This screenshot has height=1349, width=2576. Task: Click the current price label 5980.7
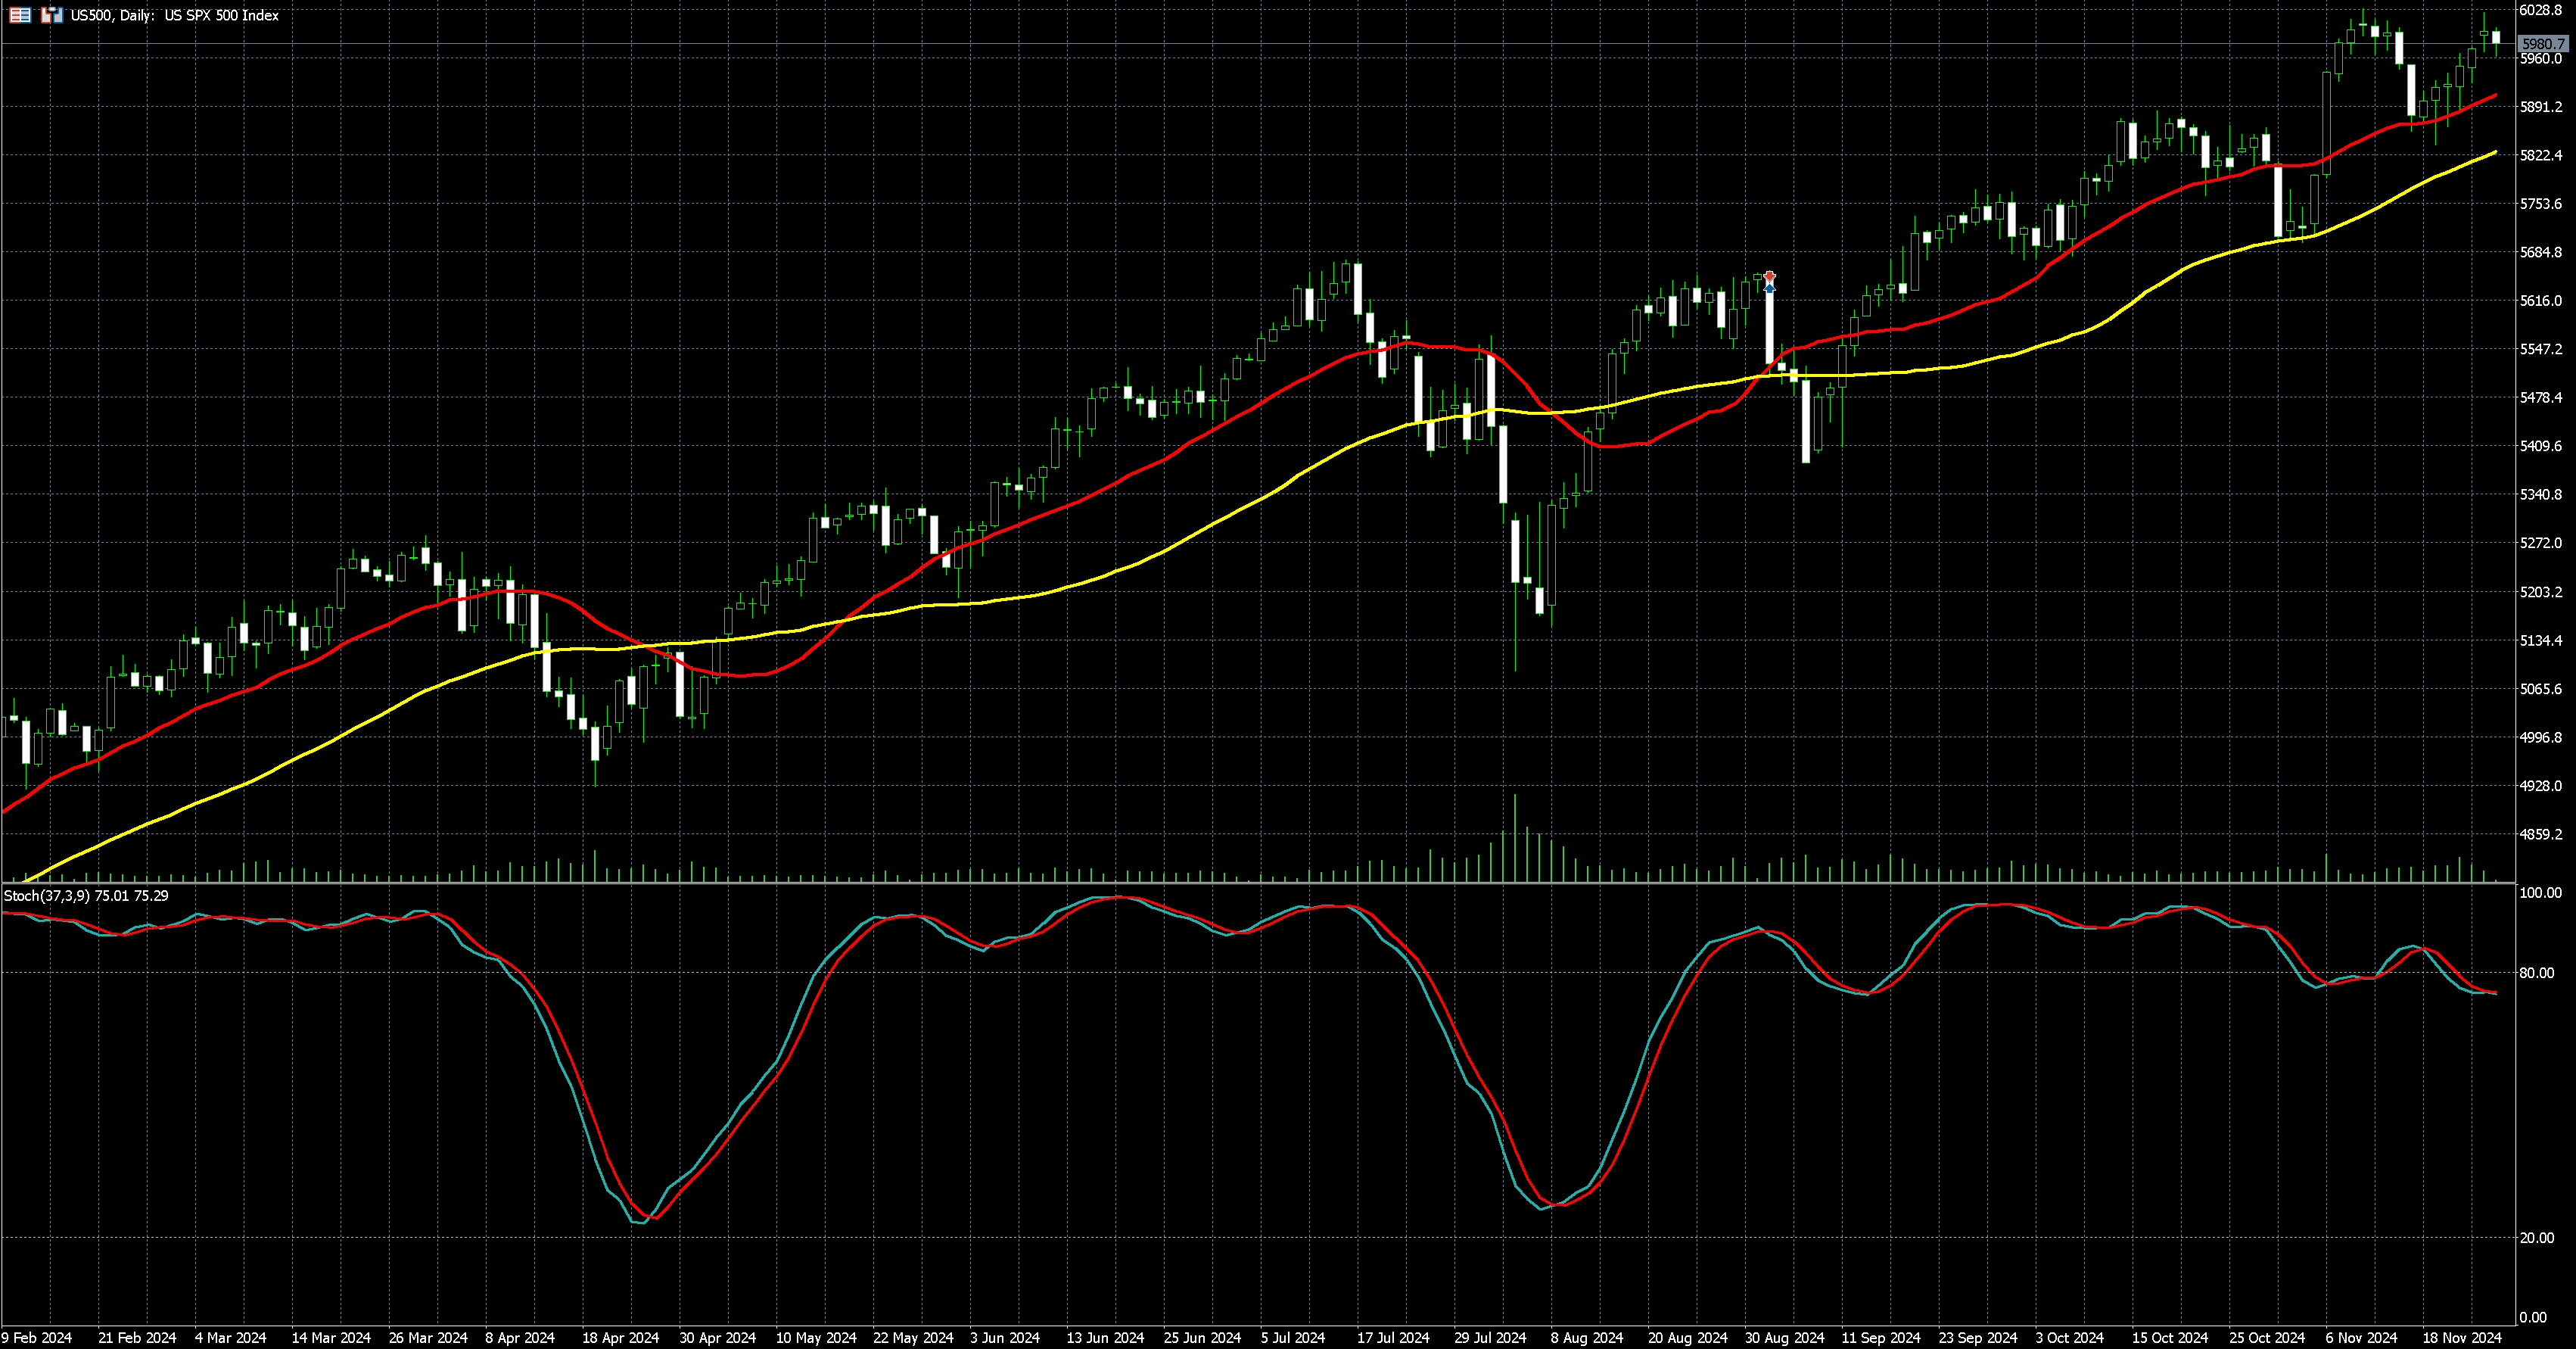coord(2542,44)
